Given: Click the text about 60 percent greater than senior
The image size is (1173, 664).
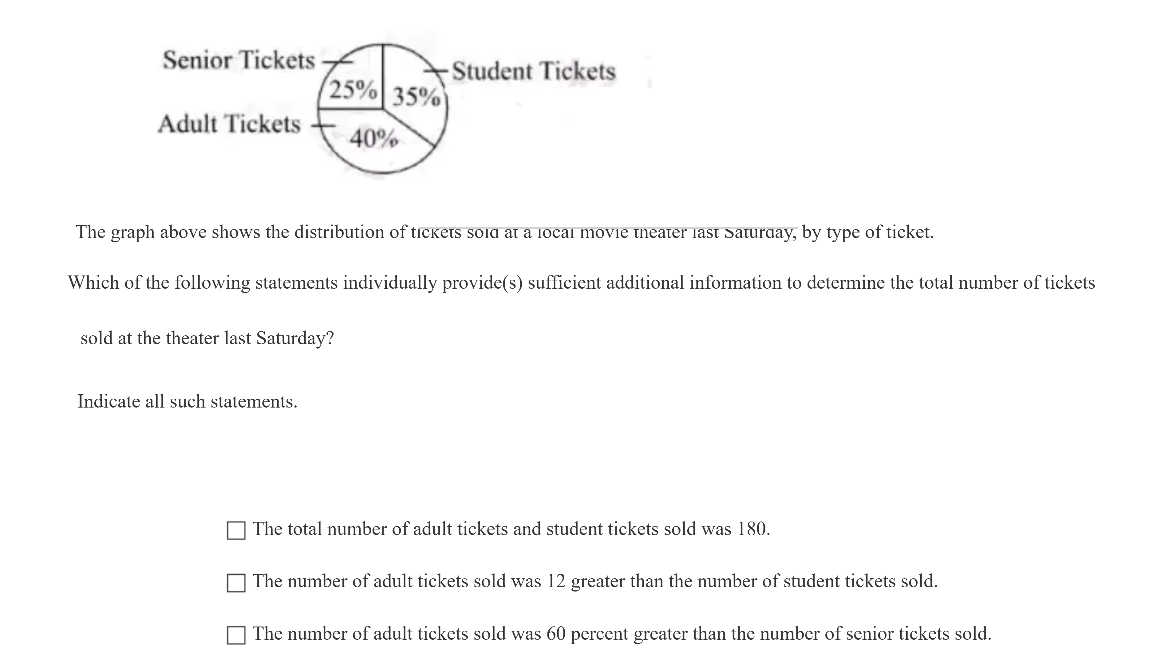Looking at the screenshot, I should (x=622, y=634).
